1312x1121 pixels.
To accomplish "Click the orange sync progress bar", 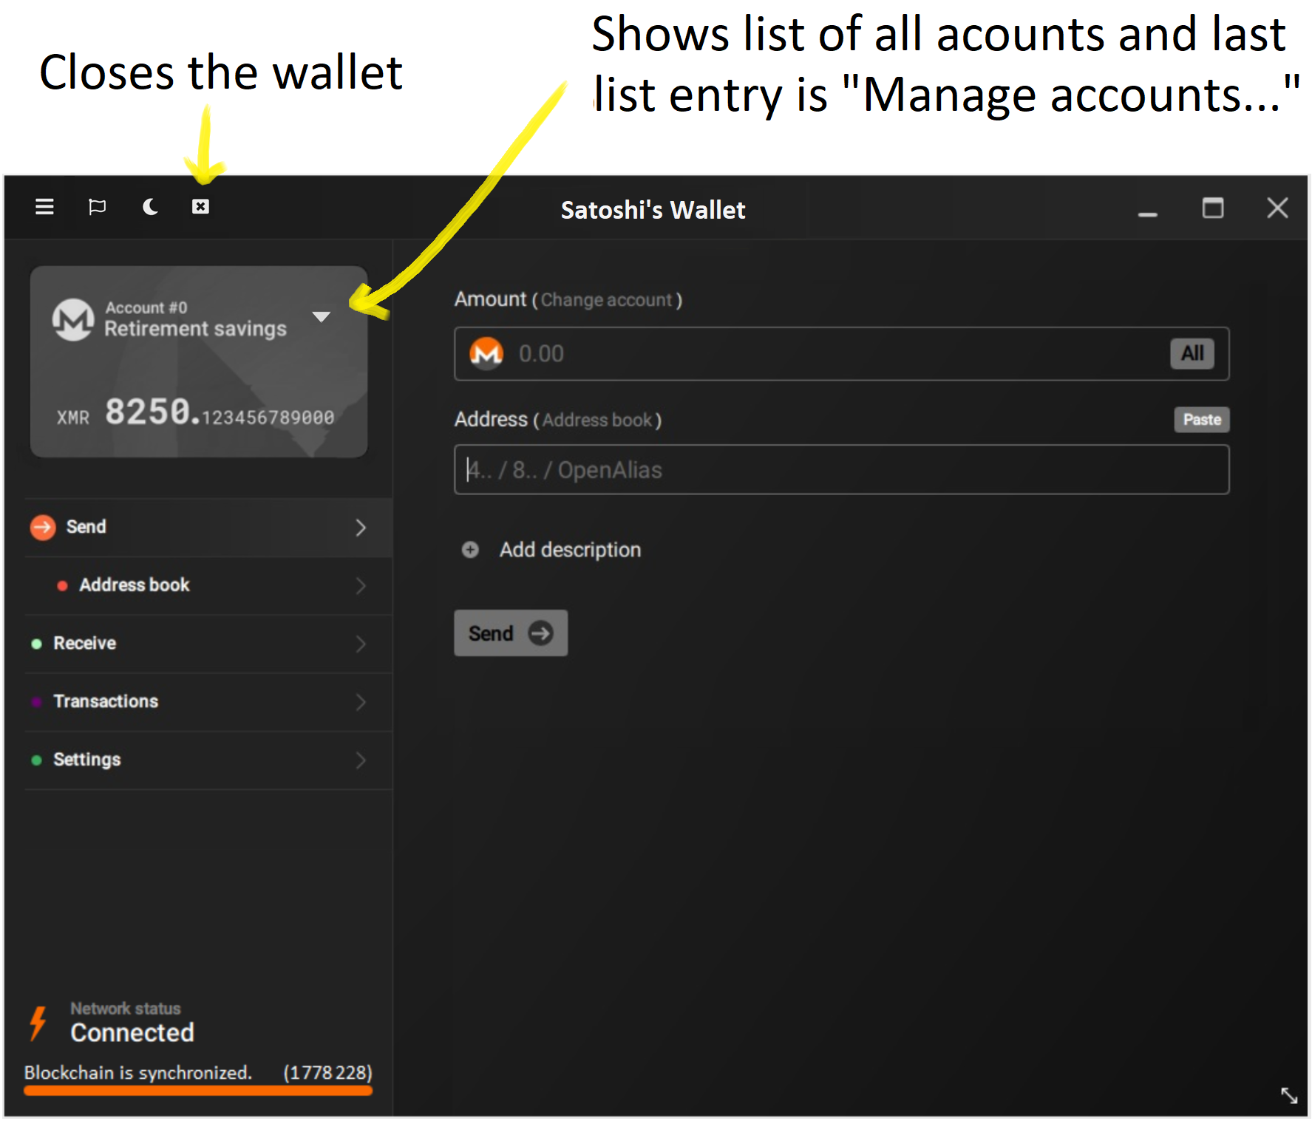I will [198, 1091].
